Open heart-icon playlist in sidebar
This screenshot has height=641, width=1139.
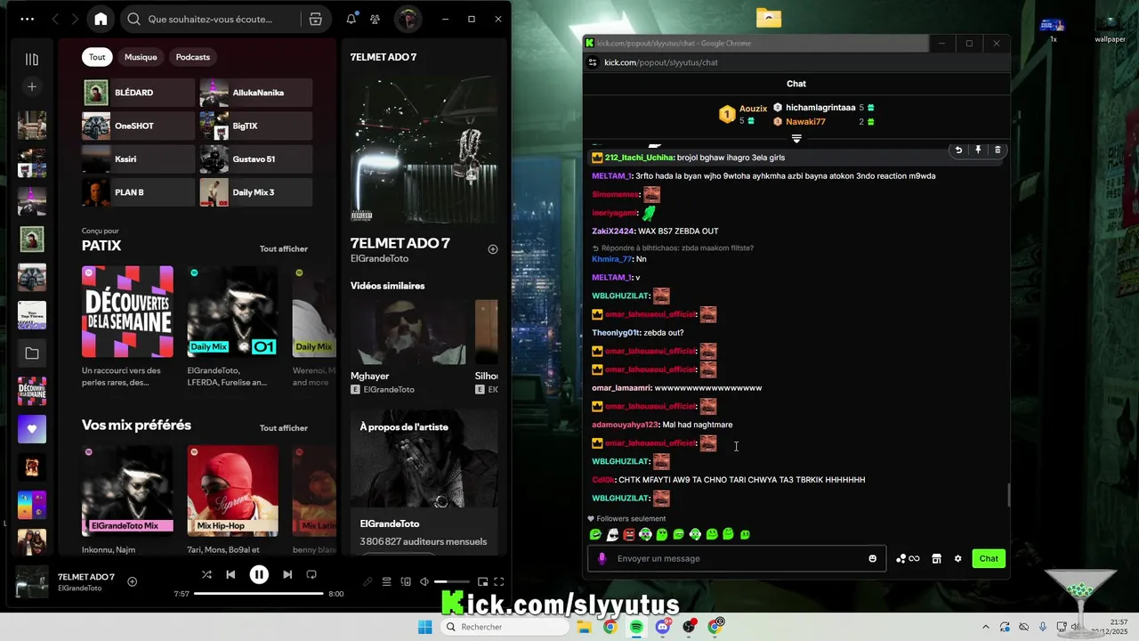(32, 429)
